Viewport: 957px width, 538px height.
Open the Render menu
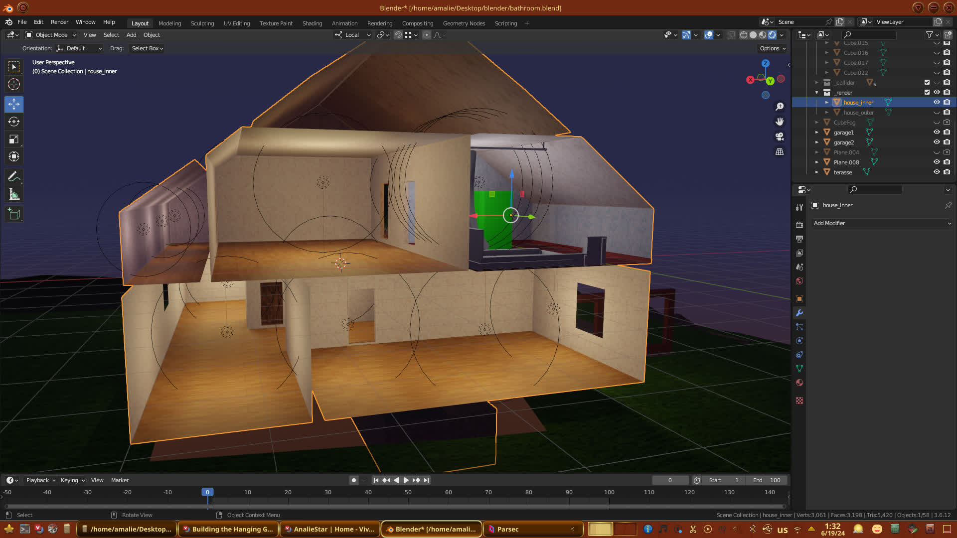click(x=59, y=22)
